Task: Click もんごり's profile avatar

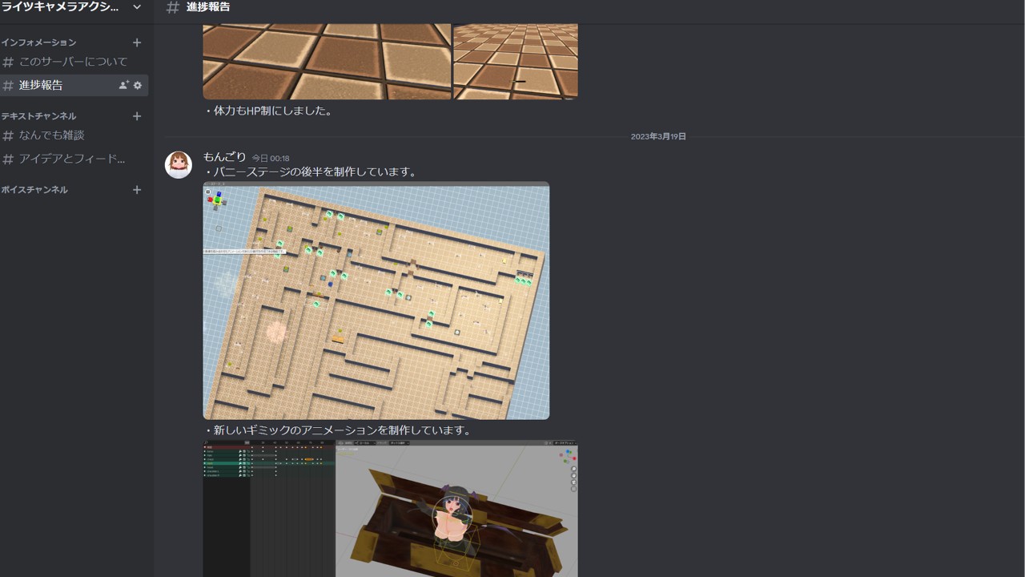Action: pyautogui.click(x=179, y=164)
